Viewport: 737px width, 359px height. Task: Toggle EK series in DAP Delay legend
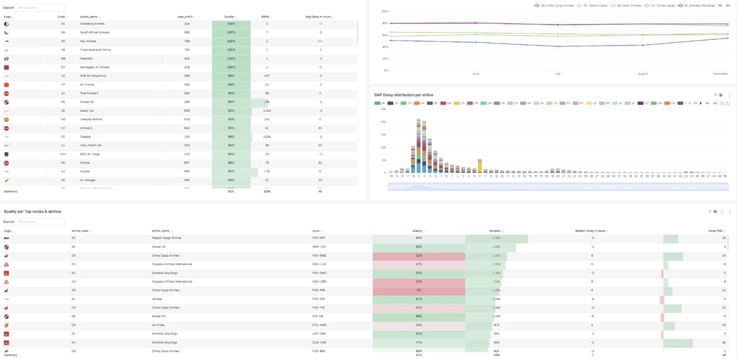click(x=380, y=103)
